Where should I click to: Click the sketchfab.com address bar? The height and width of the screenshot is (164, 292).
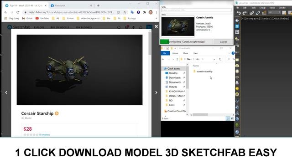(71, 12)
